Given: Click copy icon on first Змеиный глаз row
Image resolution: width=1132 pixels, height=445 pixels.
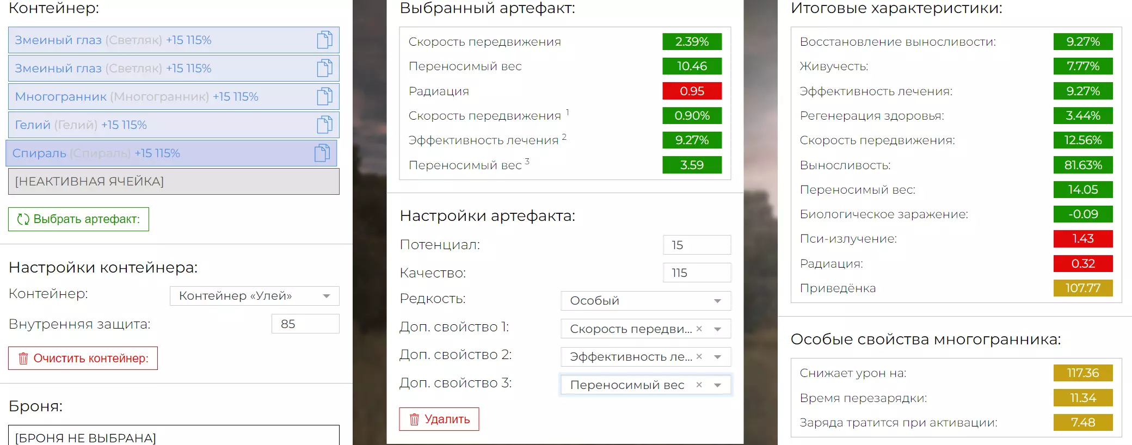Looking at the screenshot, I should [324, 40].
